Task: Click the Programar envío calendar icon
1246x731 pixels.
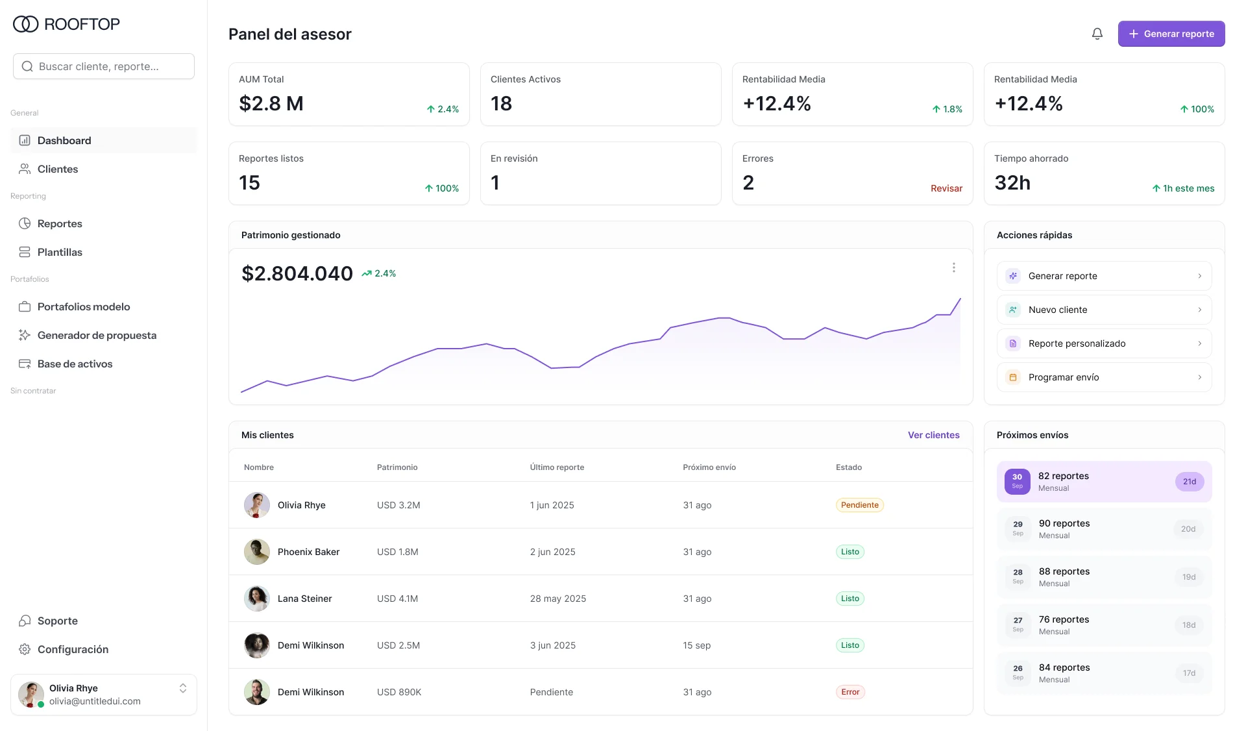Action: 1013,377
